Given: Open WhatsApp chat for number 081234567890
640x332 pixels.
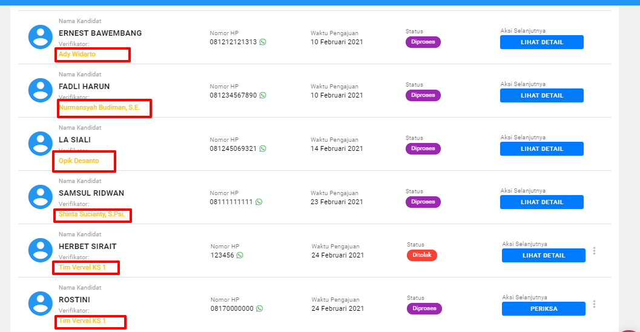Looking at the screenshot, I should coord(263,96).
